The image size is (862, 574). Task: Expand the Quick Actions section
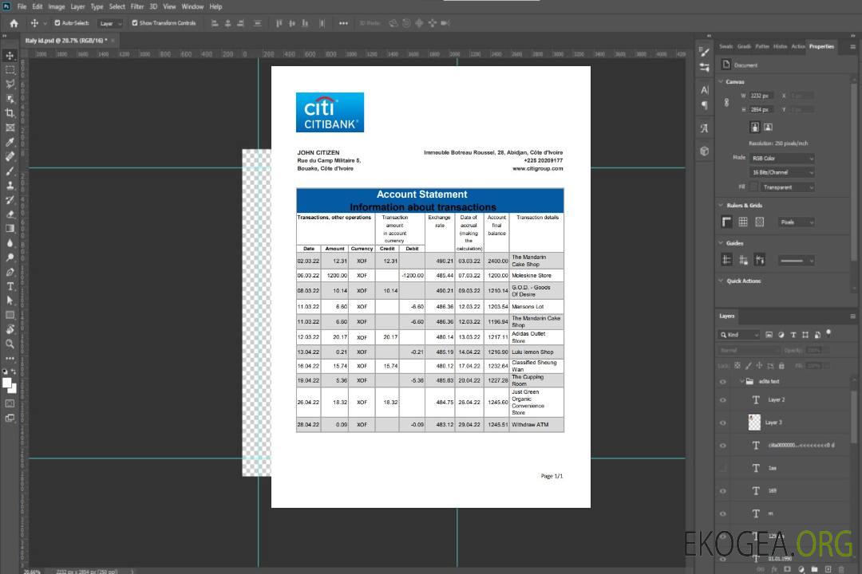click(x=721, y=281)
